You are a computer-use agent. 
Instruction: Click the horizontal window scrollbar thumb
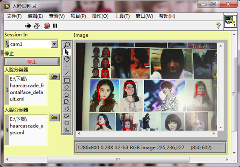118,160
